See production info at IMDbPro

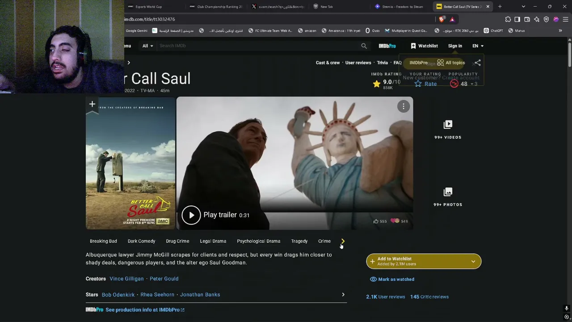[145, 309]
